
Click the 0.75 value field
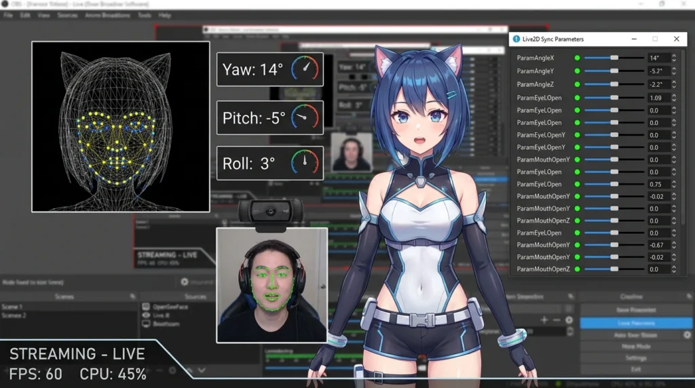coord(658,184)
